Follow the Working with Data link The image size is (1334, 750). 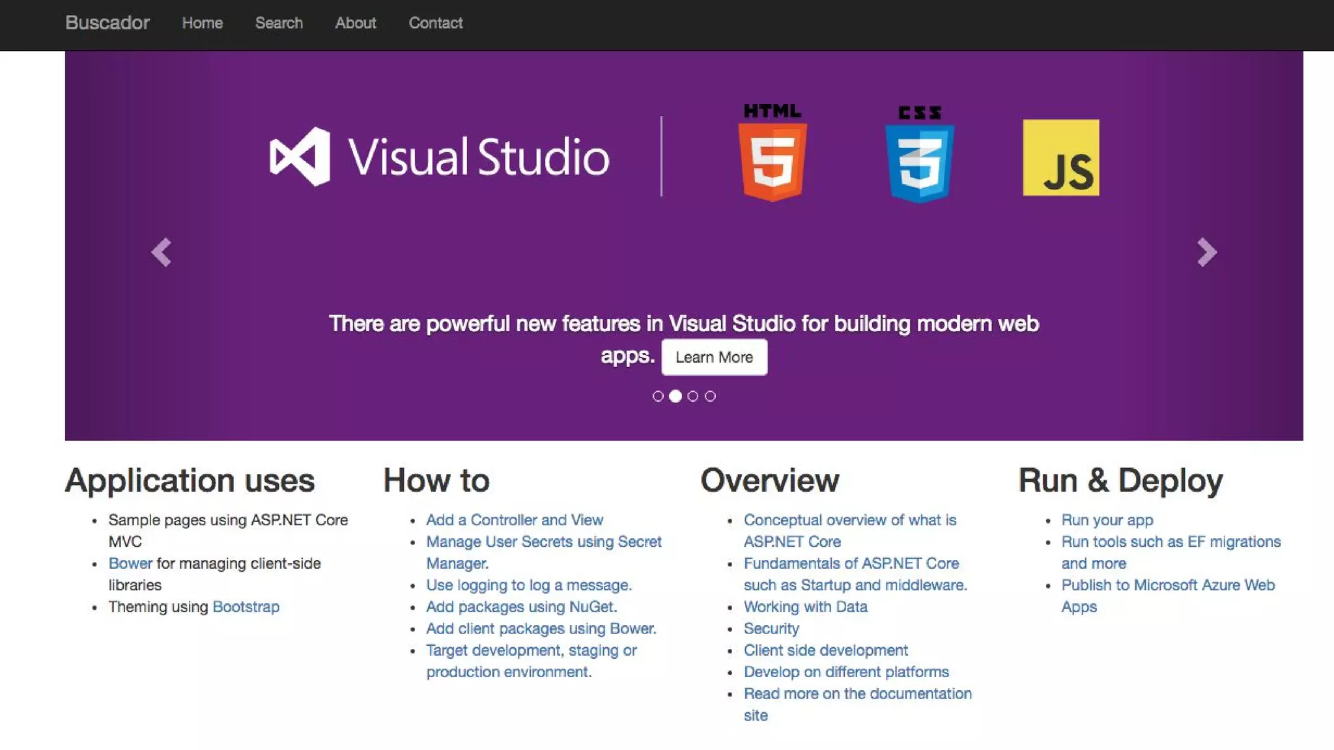tap(805, 607)
